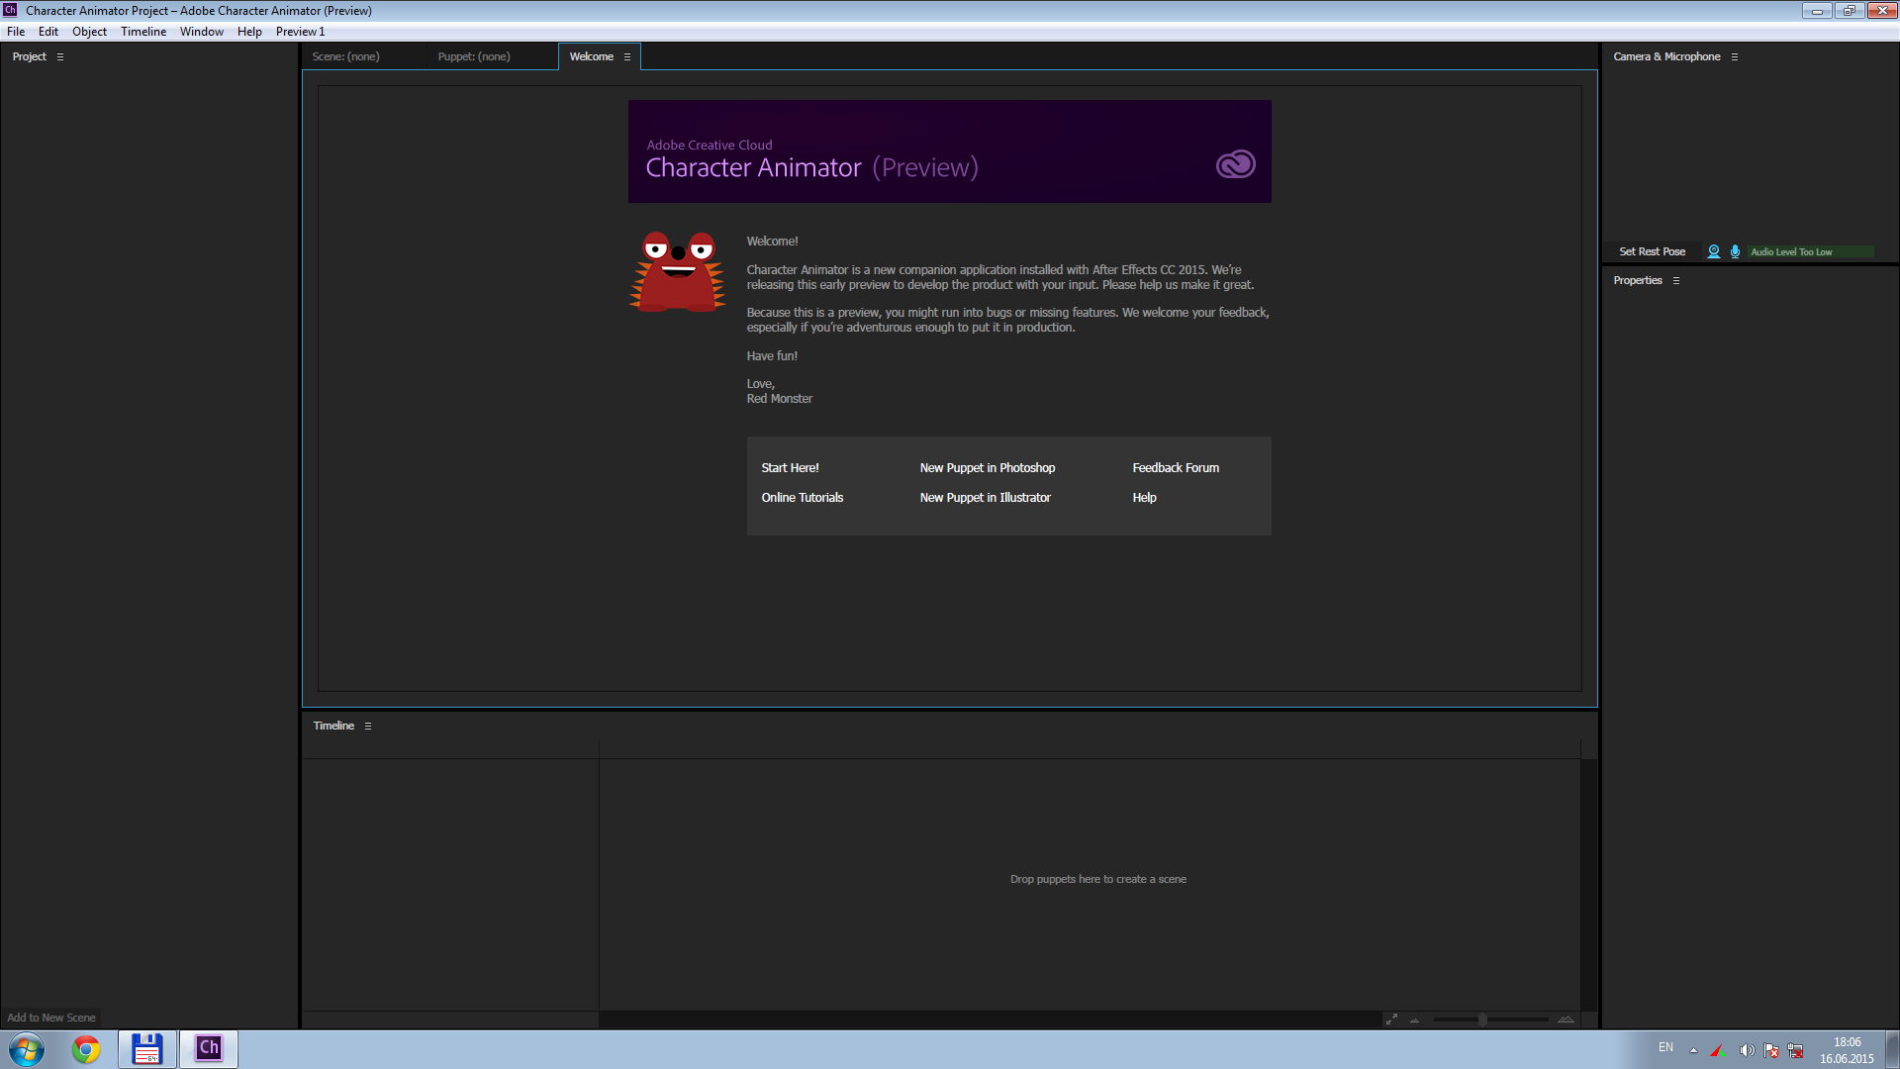Open the Timeline panel menu icon
Screen dimensions: 1900x1069
[368, 726]
